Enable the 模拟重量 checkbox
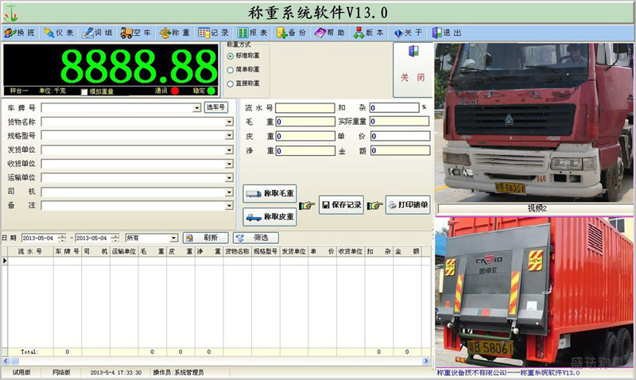This screenshot has width=636, height=380. (x=84, y=91)
